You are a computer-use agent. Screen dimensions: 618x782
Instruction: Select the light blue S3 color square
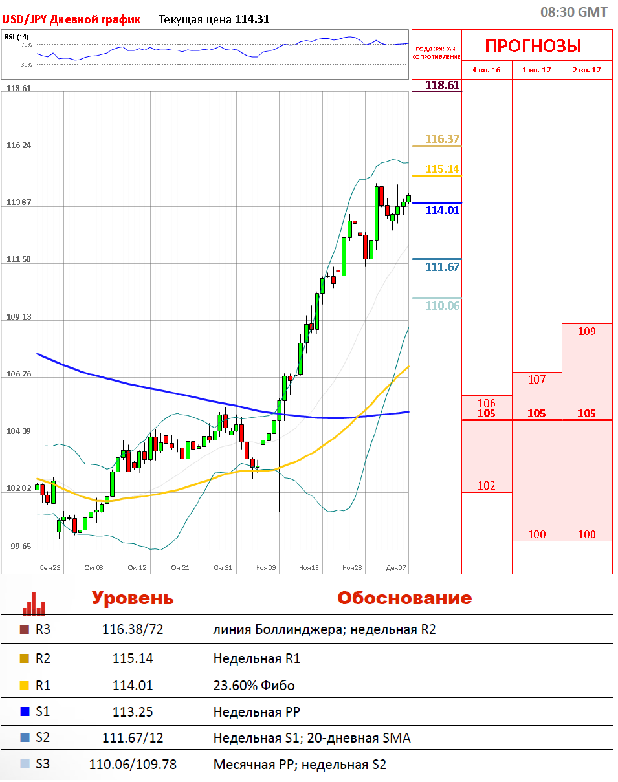pyautogui.click(x=25, y=765)
